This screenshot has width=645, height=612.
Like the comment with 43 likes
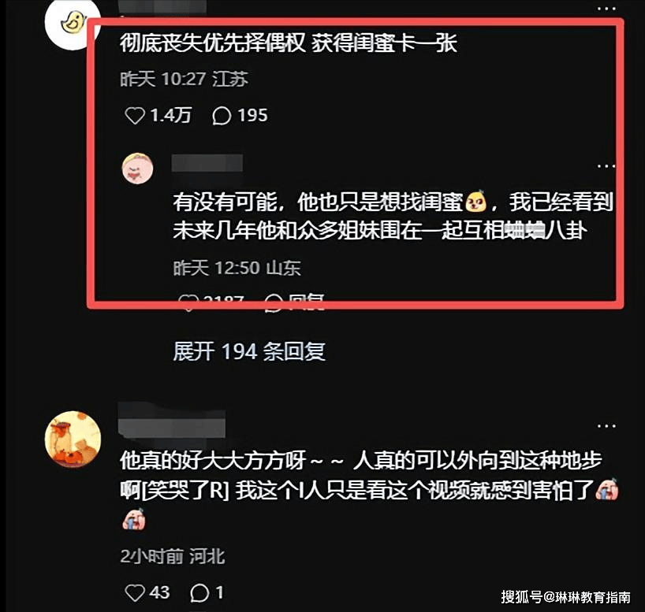(x=135, y=592)
